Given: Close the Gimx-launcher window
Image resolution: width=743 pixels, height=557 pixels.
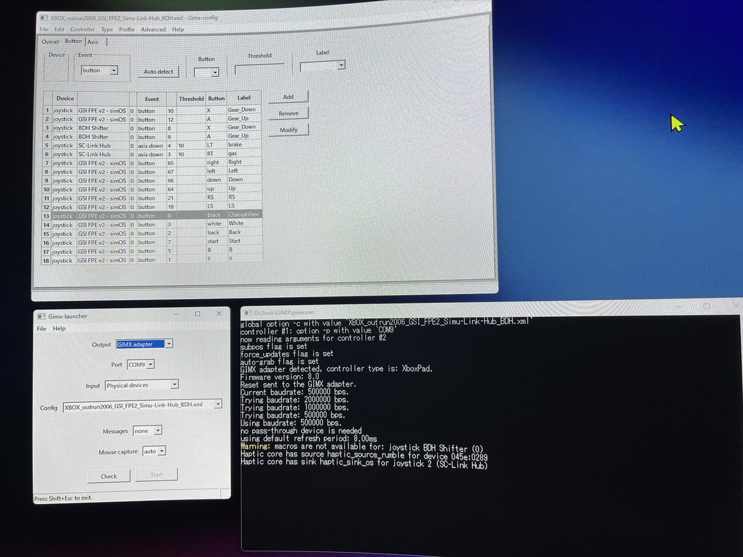Looking at the screenshot, I should pyautogui.click(x=219, y=314).
